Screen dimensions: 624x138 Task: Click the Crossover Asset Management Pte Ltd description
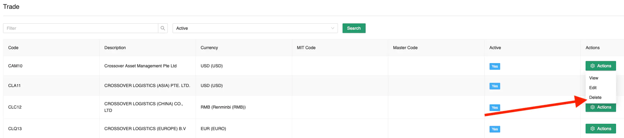coord(140,66)
